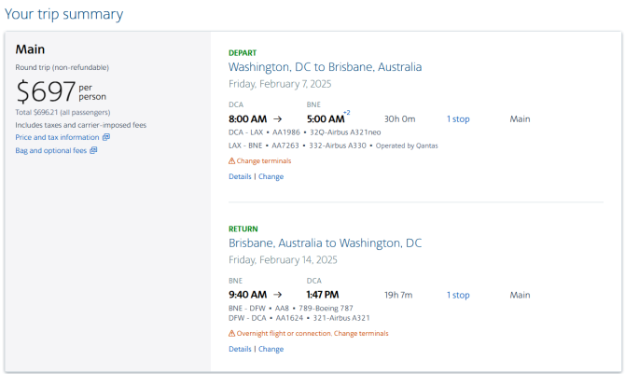Open the Bag and optional fees link
Viewport: 625px width, 374px height.
pyautogui.click(x=51, y=150)
